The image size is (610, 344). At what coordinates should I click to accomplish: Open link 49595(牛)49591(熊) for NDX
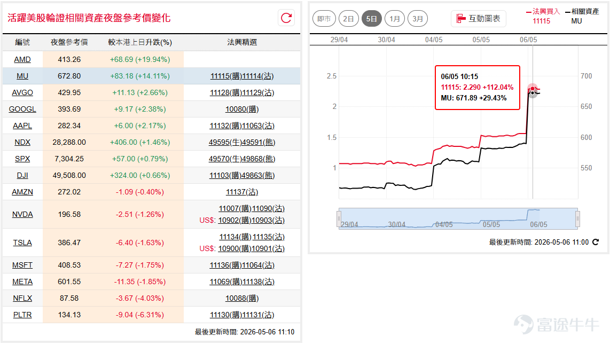click(x=242, y=143)
